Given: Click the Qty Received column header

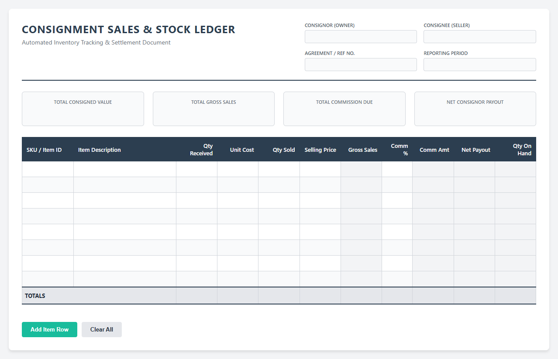Looking at the screenshot, I should (x=196, y=150).
